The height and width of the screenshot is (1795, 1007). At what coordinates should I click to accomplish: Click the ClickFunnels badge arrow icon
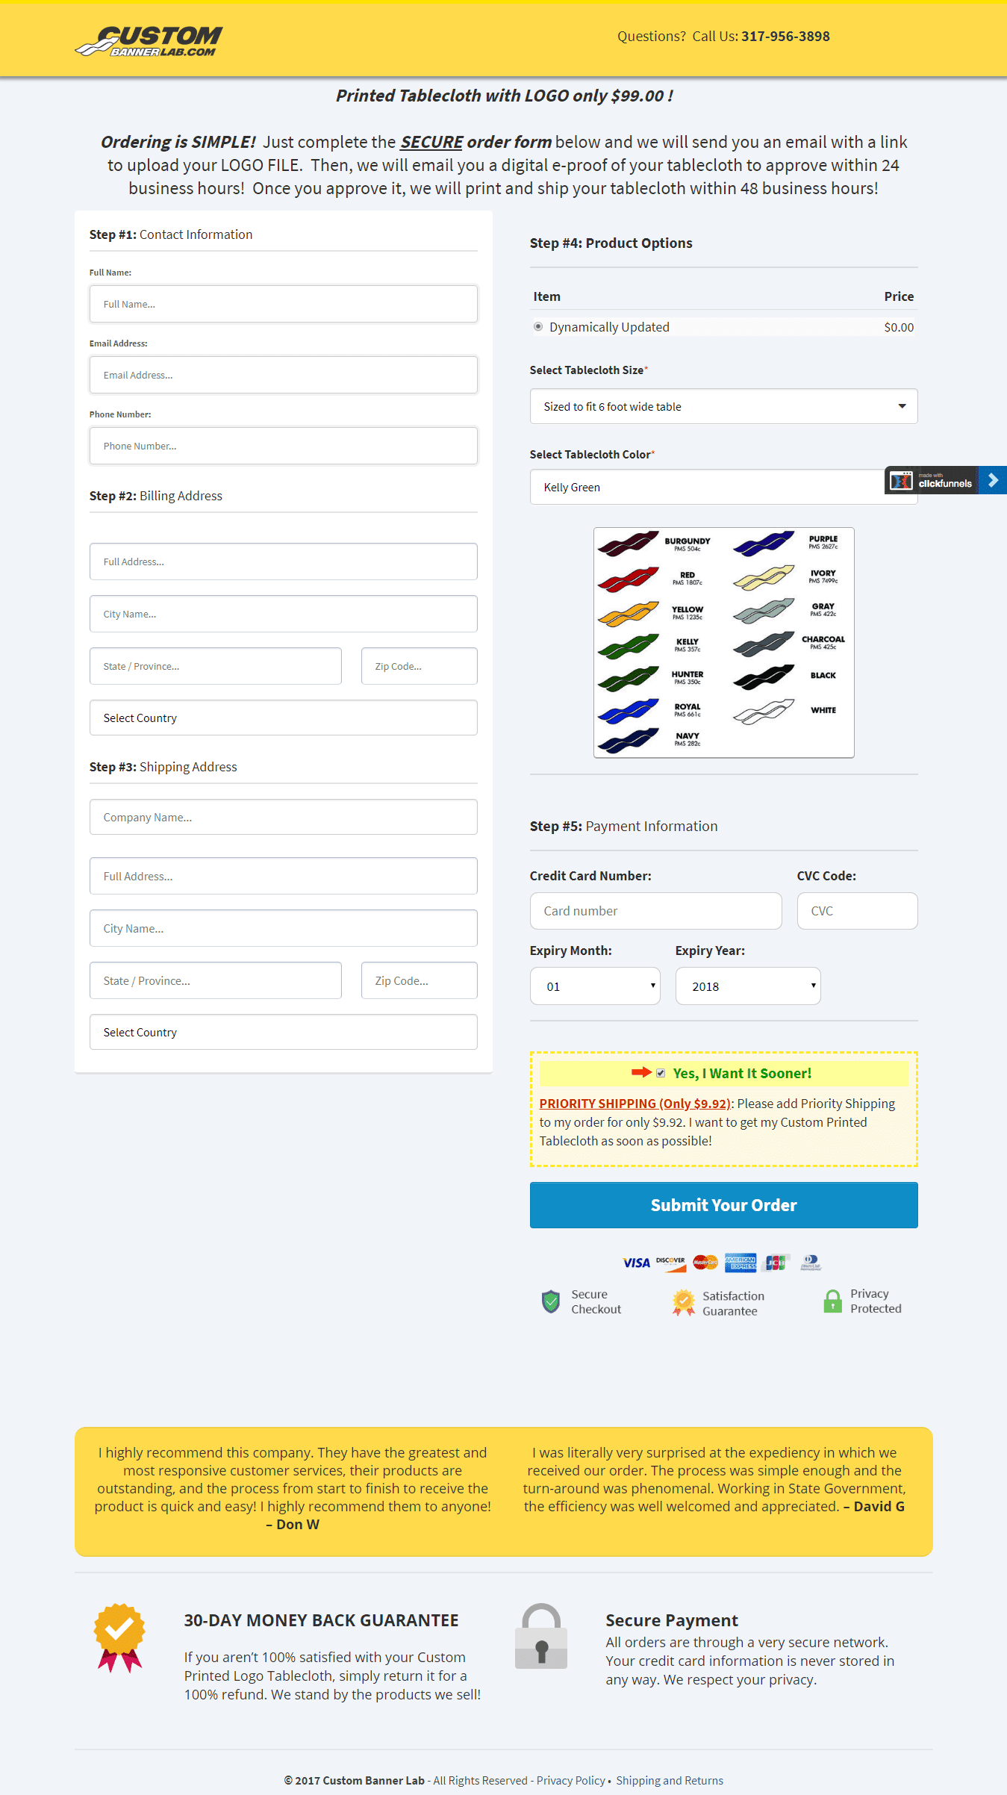tap(992, 480)
